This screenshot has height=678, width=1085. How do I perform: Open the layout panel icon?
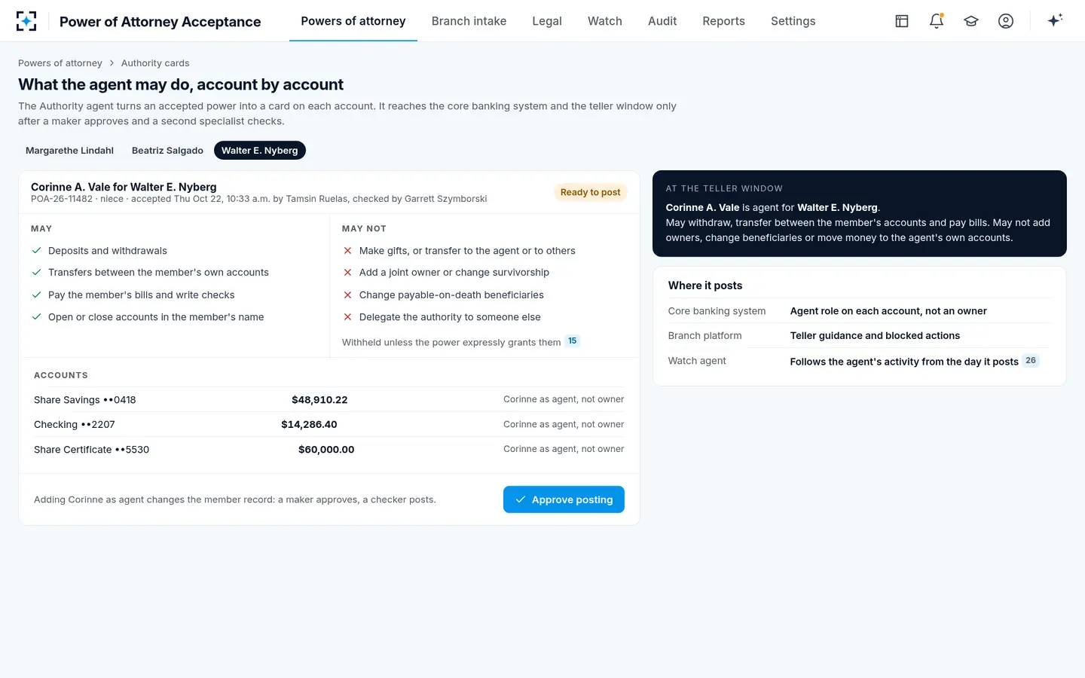tap(902, 21)
